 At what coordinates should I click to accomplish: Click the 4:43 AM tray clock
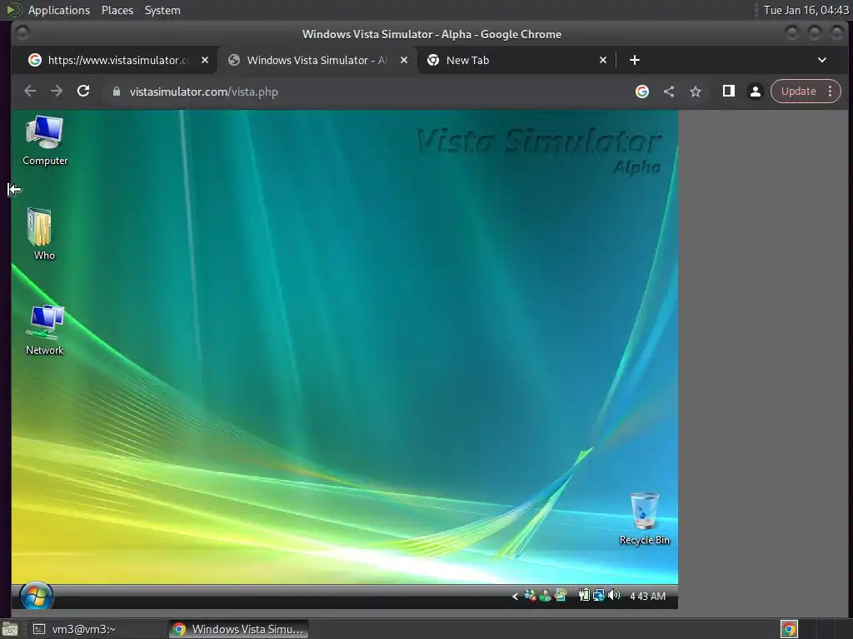(x=647, y=596)
